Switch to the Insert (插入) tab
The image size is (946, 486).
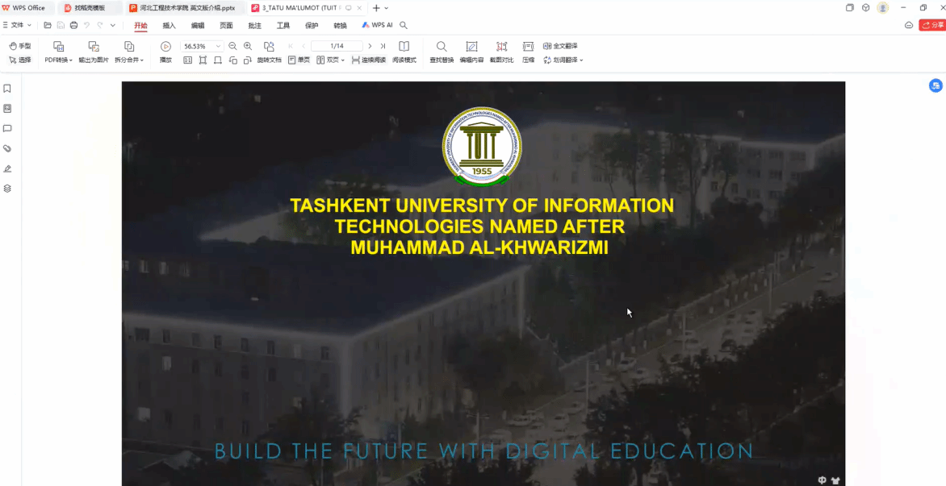[169, 26]
